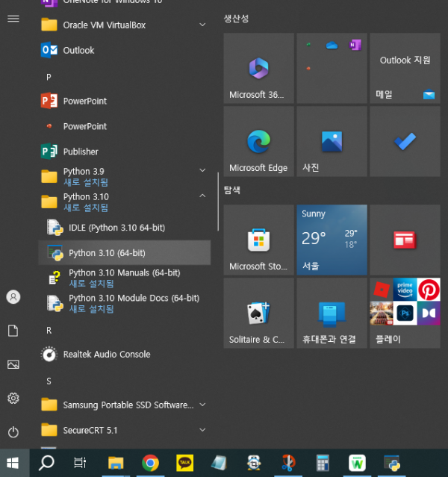Click the Pinterest icon in the 플레이 tile
The width and height of the screenshot is (448, 477).
tap(429, 290)
